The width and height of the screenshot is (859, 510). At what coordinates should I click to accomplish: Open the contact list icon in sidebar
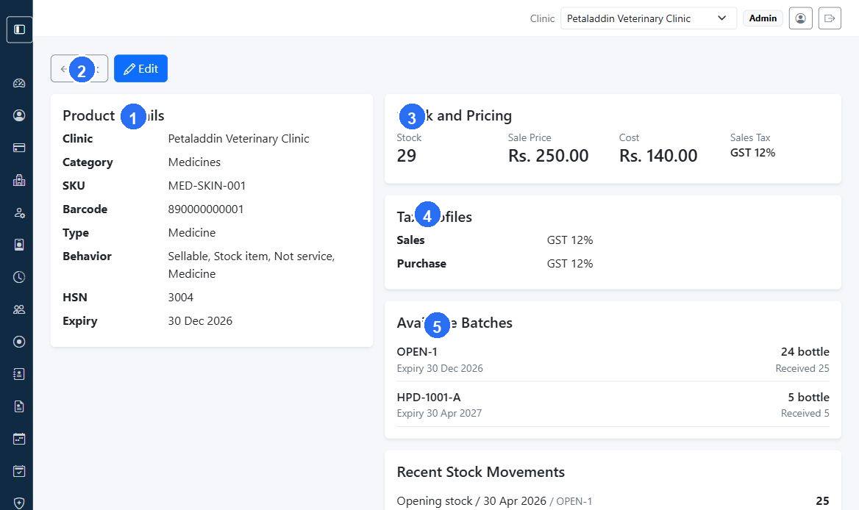click(19, 374)
